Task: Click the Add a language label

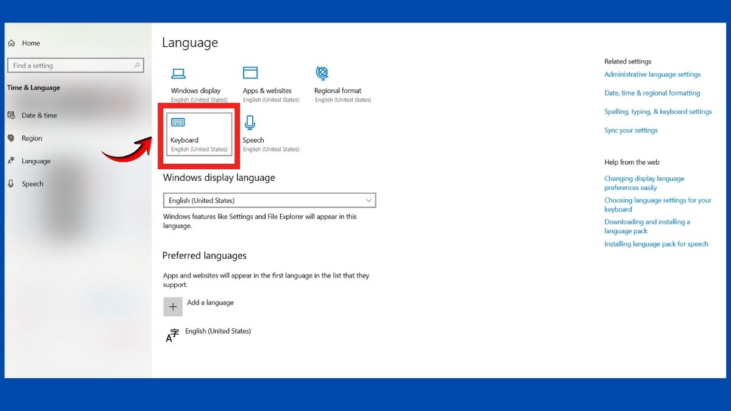Action: click(210, 303)
